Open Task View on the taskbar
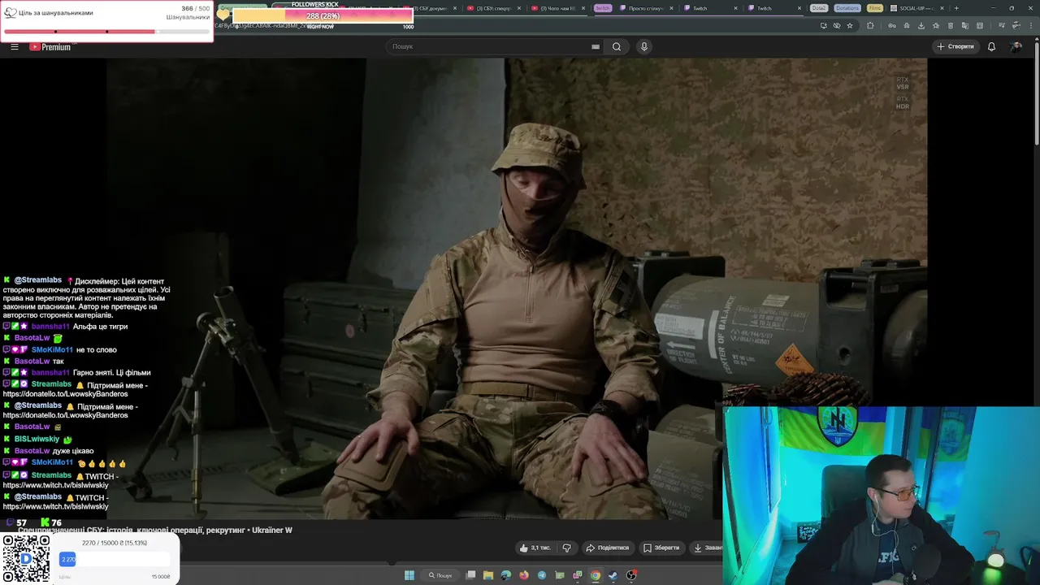Screen dimensions: 1040x585 tap(470, 575)
